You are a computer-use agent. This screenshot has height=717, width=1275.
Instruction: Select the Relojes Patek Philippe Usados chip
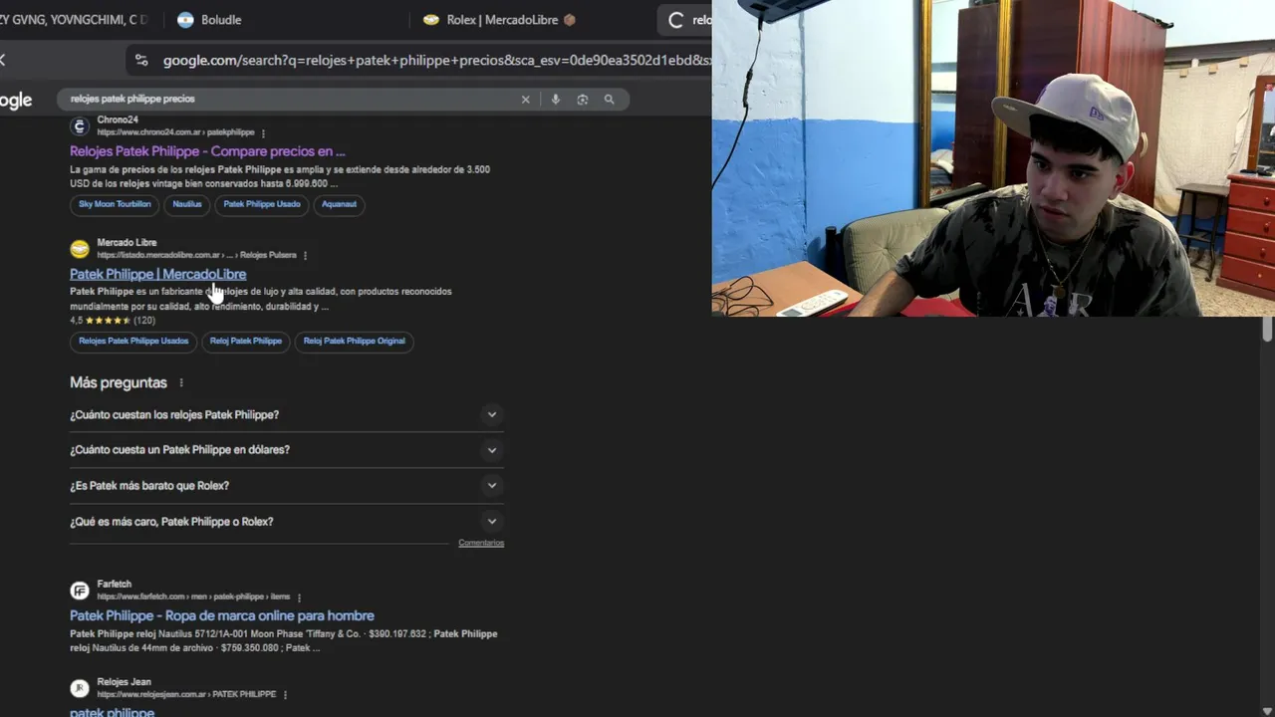pos(133,341)
